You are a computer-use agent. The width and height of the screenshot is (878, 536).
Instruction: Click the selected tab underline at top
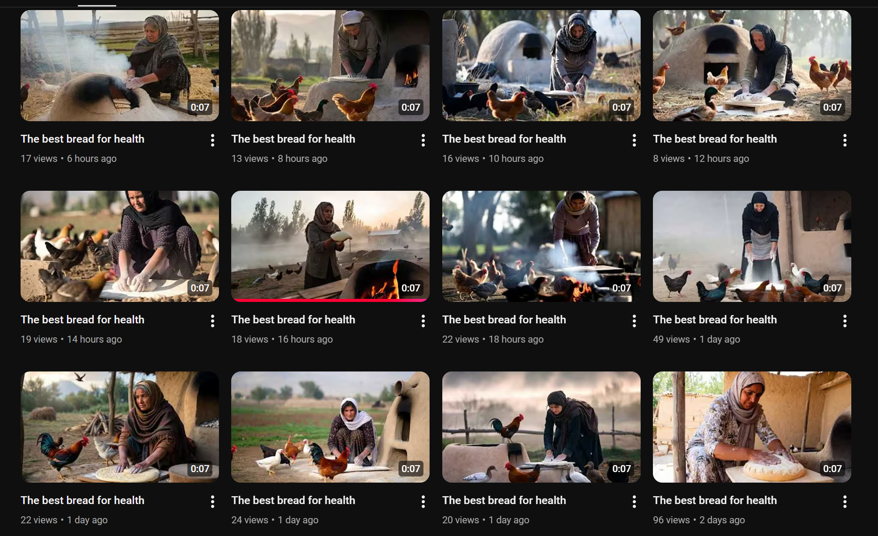97,6
